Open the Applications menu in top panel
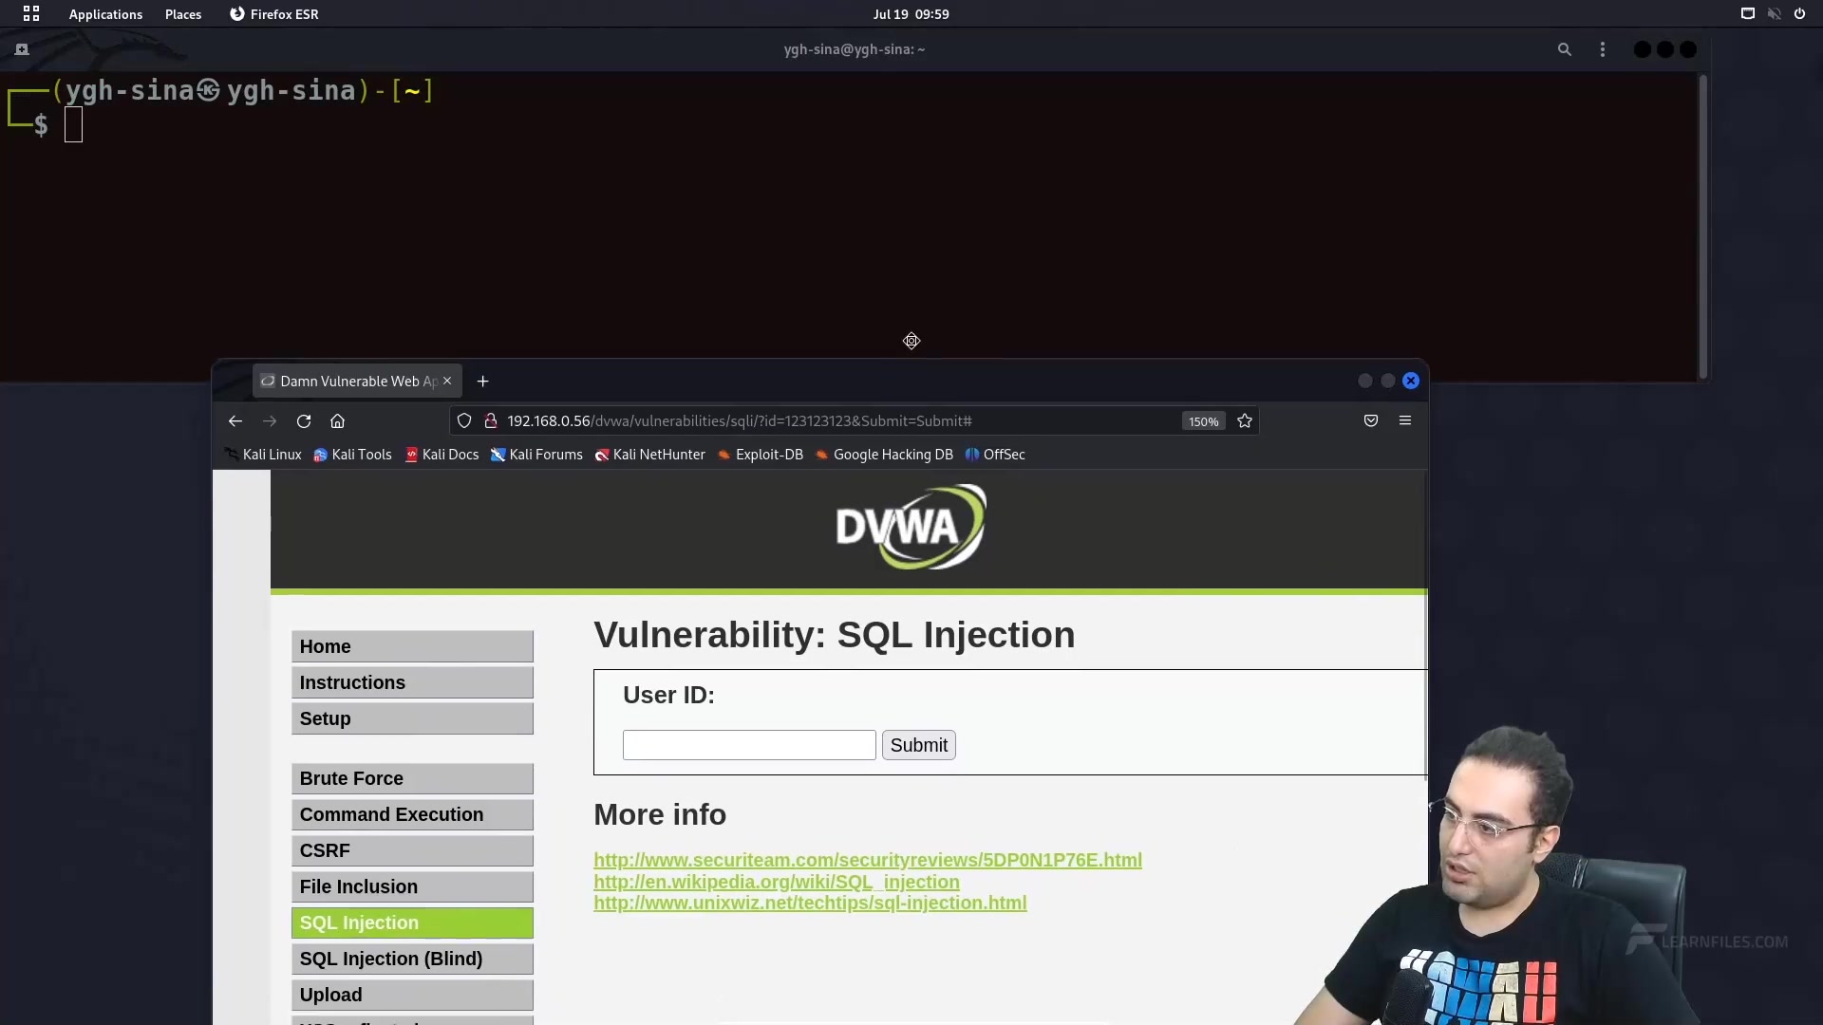The height and width of the screenshot is (1025, 1823). pyautogui.click(x=104, y=14)
